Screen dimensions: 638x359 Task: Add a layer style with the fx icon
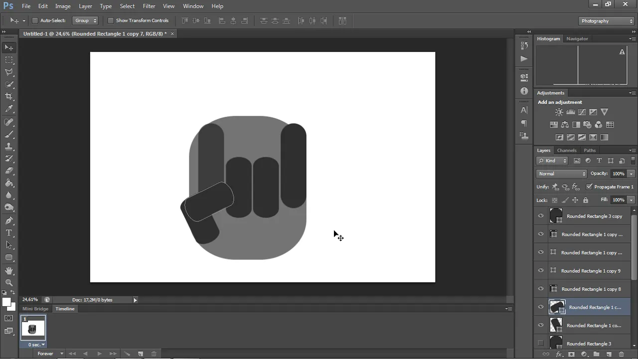coord(559,355)
